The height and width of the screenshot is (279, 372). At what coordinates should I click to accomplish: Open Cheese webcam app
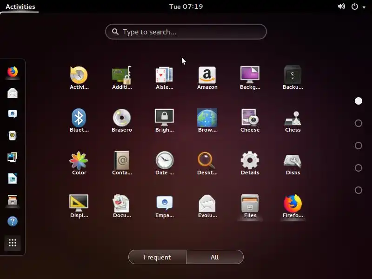(x=250, y=120)
